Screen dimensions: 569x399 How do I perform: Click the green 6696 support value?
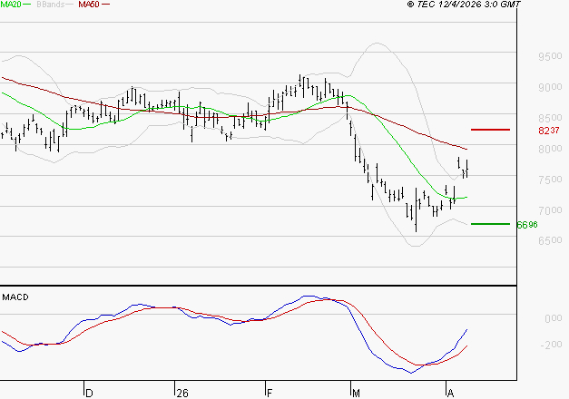(x=527, y=225)
